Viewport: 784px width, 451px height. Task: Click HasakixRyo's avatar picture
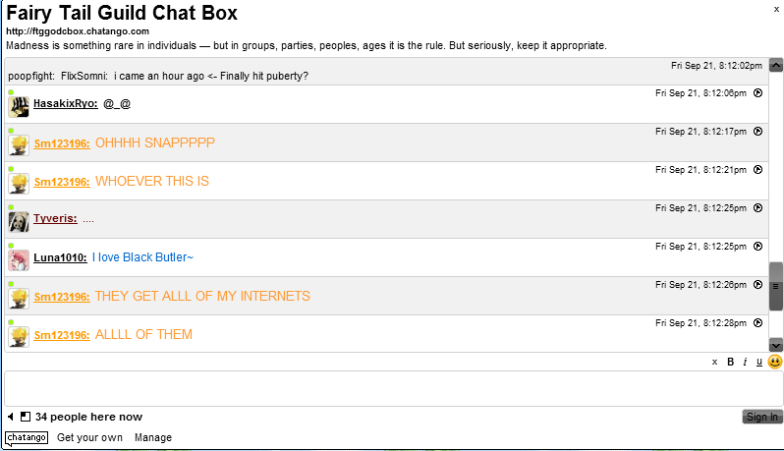(x=19, y=106)
